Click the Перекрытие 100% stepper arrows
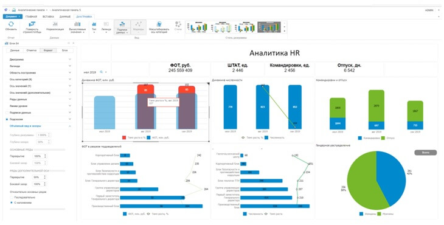 pos(45,156)
